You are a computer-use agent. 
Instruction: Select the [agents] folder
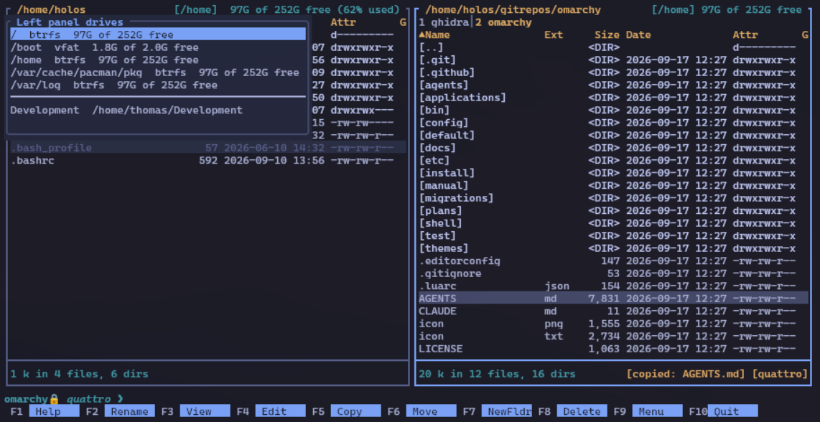pyautogui.click(x=613, y=85)
